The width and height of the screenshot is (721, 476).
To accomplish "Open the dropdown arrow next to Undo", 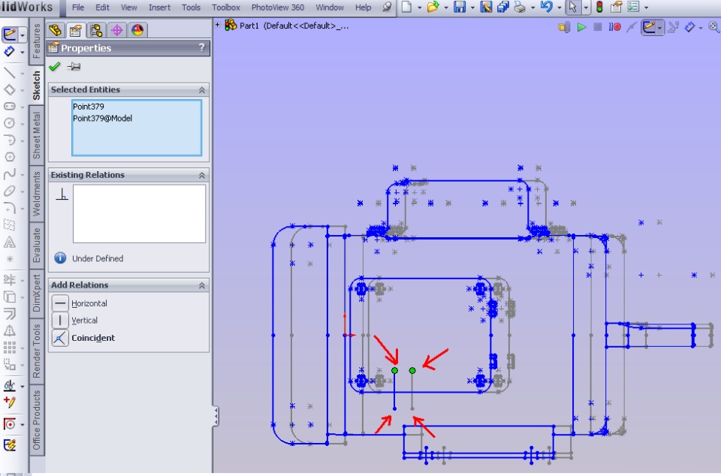I will tap(559, 8).
